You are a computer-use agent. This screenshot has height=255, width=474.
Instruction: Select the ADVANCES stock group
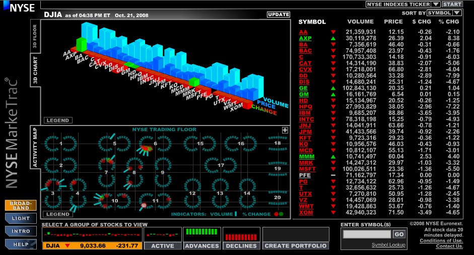pos(202,245)
